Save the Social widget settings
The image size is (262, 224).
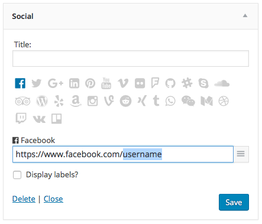coord(234,202)
